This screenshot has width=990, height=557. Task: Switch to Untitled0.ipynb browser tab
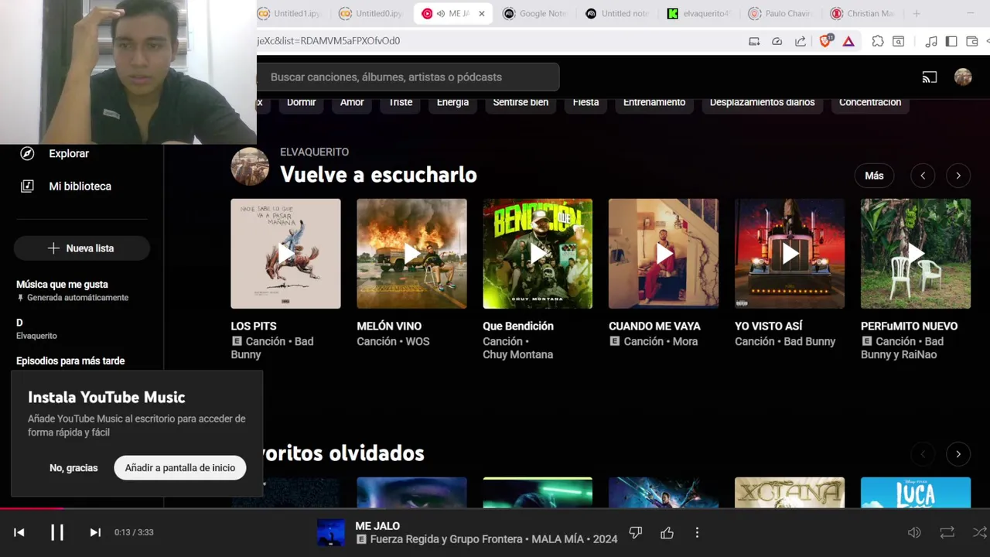[371, 13]
